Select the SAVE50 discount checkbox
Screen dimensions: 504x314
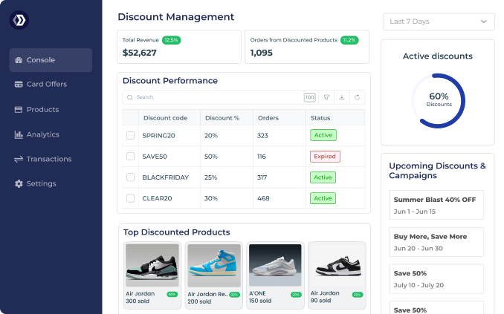point(130,157)
